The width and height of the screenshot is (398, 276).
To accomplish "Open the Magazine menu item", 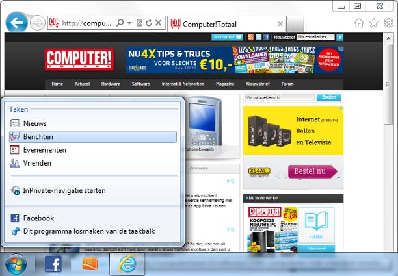I will 225,84.
